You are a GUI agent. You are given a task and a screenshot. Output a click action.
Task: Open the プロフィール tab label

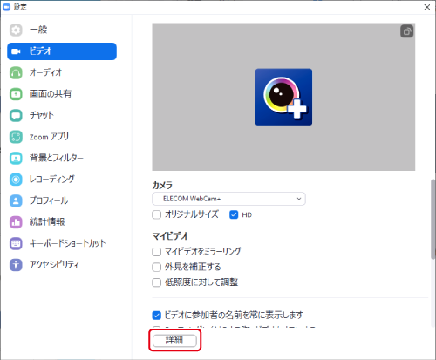49,200
